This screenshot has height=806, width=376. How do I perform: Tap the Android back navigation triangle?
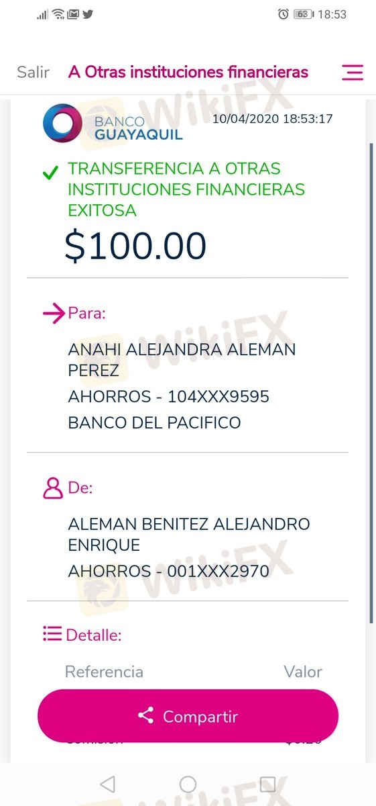tap(107, 784)
